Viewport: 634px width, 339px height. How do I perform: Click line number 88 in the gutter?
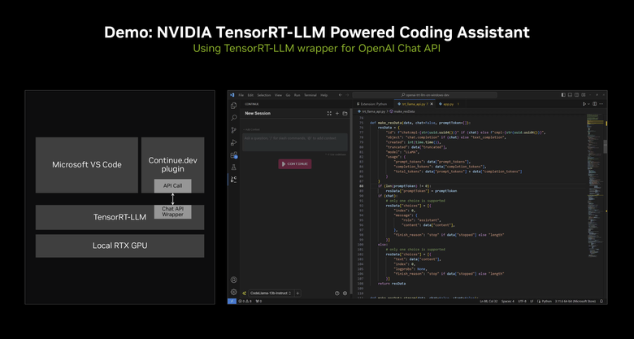tap(361, 186)
